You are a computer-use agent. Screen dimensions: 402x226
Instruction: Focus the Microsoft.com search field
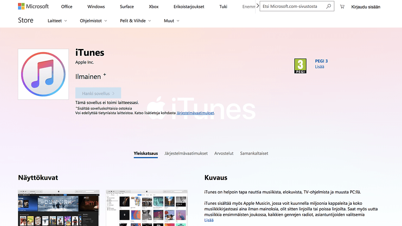[x=292, y=7]
